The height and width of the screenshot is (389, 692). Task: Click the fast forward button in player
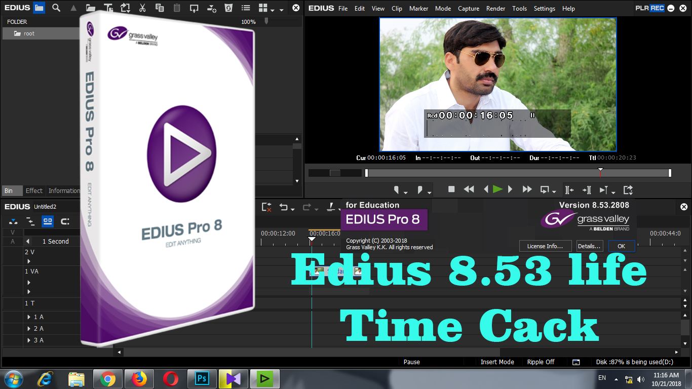pos(527,189)
